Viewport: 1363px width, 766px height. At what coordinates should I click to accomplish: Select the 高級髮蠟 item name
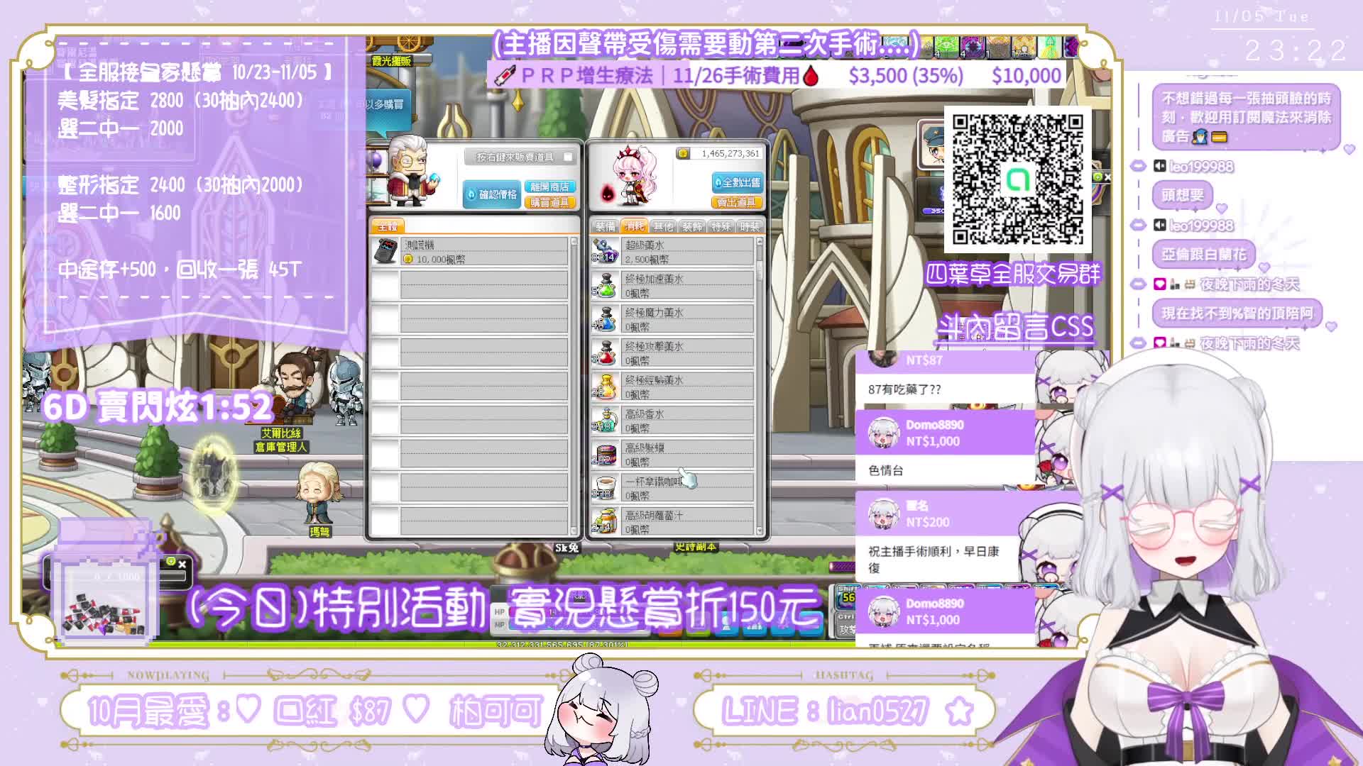(x=645, y=448)
